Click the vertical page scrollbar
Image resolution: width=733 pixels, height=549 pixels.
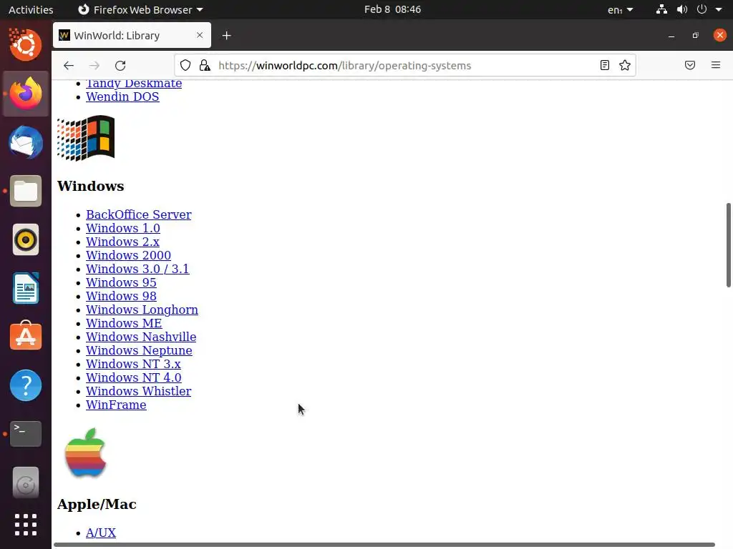tap(728, 245)
